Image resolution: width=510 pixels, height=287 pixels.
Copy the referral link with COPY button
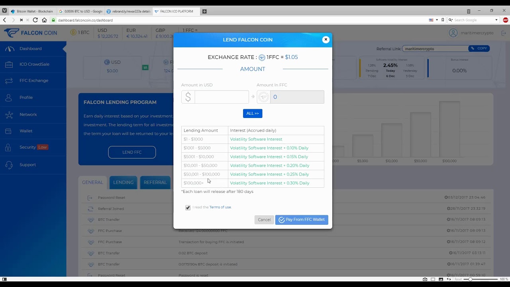tap(479, 49)
